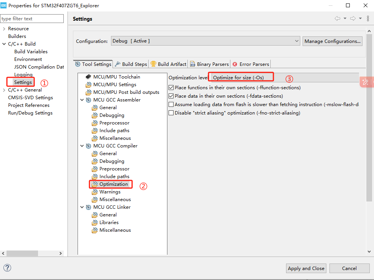Click the MCU GCC Linker tool icon

pos(88,207)
